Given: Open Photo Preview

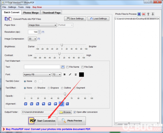Looking at the screenshot, I should point(72,121).
